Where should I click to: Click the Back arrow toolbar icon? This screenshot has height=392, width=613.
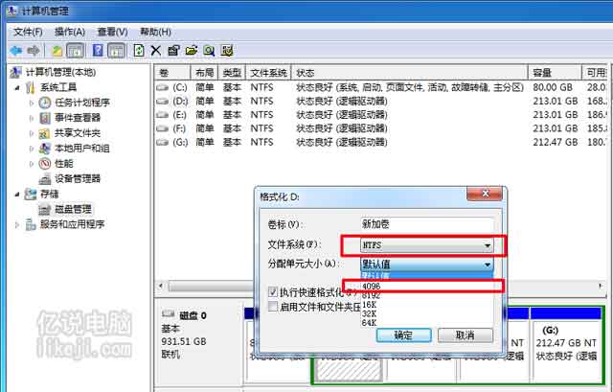tap(16, 50)
